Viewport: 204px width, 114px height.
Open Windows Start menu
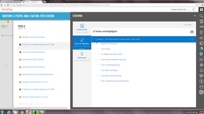click(x=2, y=112)
